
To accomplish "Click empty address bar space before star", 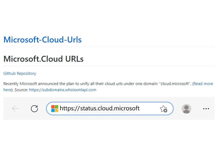I will [x=150, y=109].
